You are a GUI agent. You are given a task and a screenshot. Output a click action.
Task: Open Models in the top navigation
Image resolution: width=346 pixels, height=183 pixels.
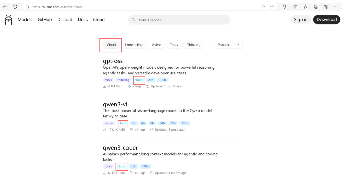click(x=25, y=19)
